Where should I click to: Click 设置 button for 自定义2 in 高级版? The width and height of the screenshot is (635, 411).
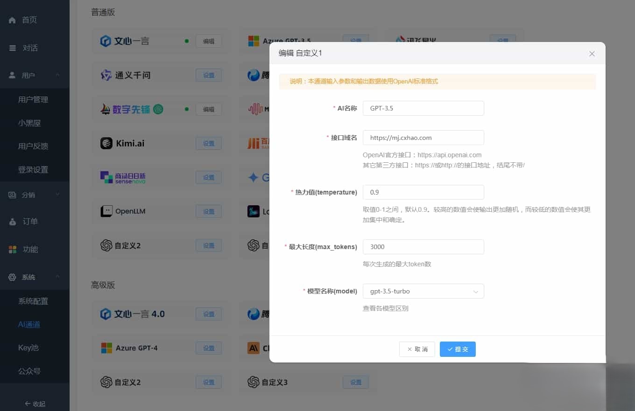coord(209,382)
